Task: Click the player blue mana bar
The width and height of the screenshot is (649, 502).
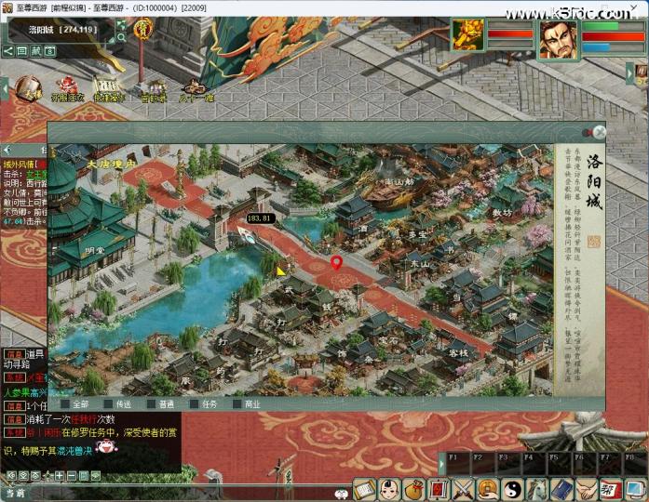Action: [x=613, y=47]
